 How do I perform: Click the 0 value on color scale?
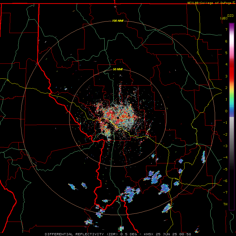226,111
